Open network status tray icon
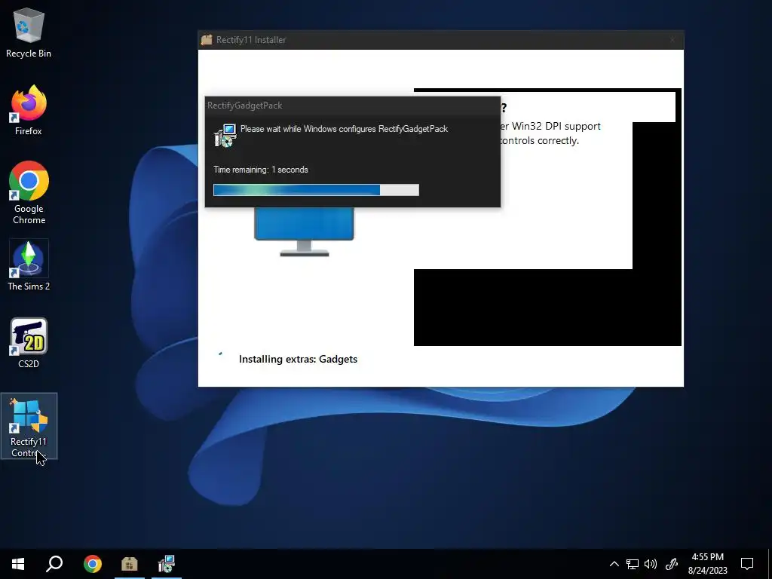Image resolution: width=772 pixels, height=579 pixels. pyautogui.click(x=633, y=564)
